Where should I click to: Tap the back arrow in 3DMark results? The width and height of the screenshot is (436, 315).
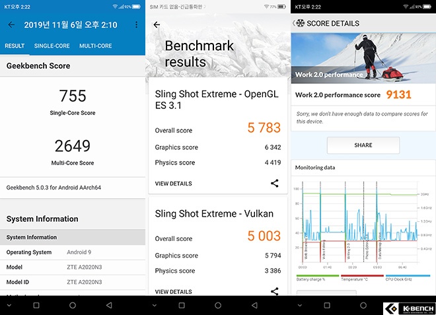(x=157, y=24)
